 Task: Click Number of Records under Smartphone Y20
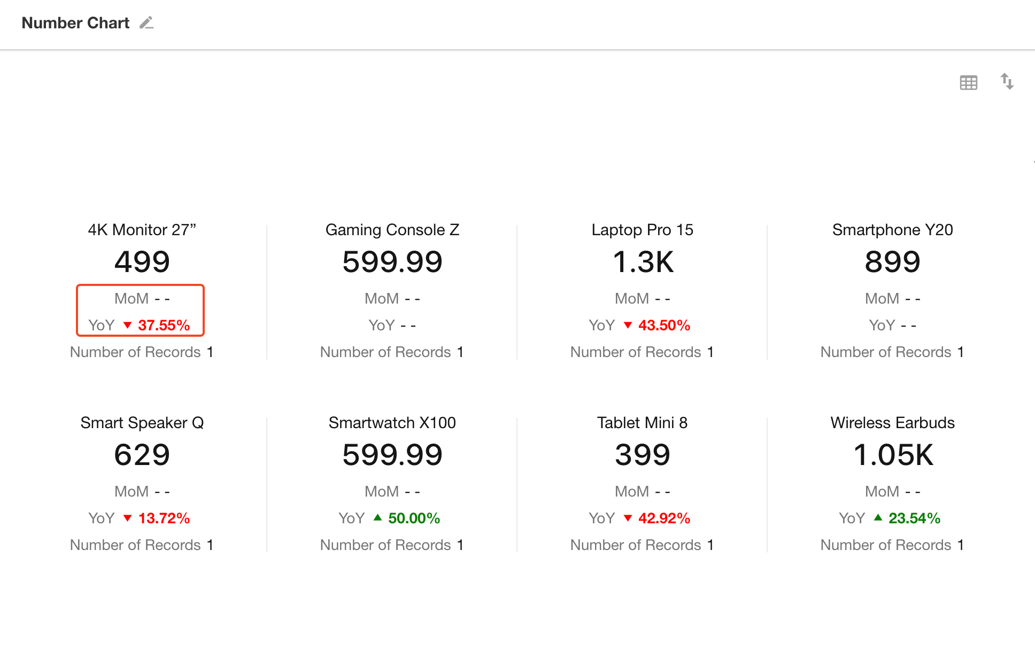pos(886,352)
